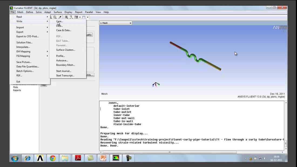
Task: Open the Report menu
Action: 79,12
